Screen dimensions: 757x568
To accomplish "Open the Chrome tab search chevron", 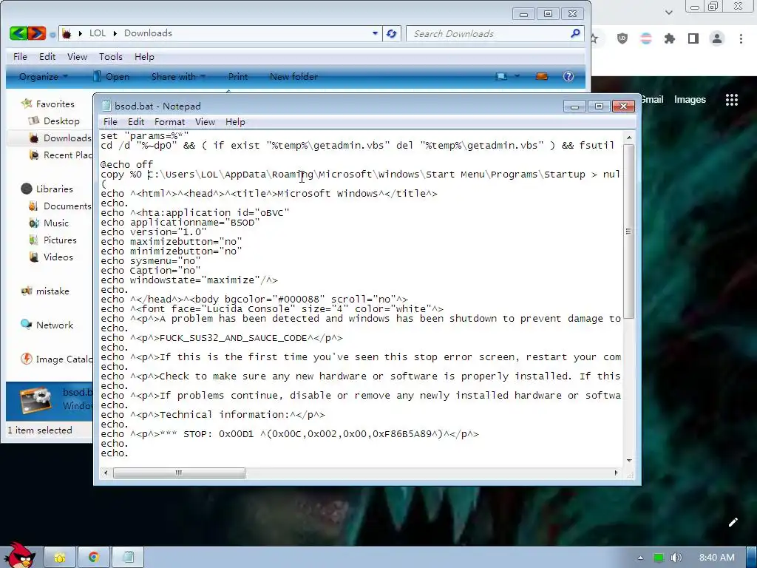I will tap(668, 12).
